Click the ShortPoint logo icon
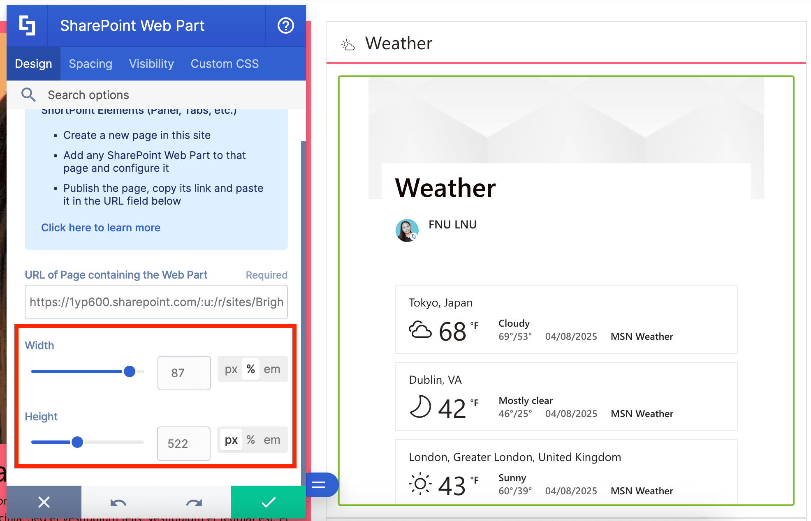Screen dimensions: 811x521 pyautogui.click(x=27, y=25)
